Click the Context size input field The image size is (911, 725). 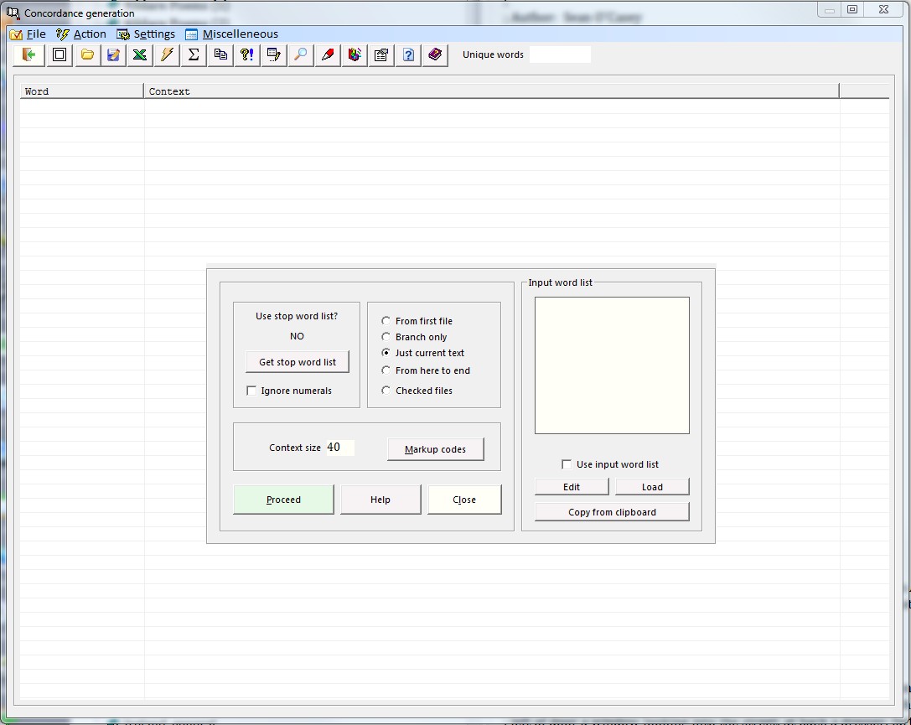pyautogui.click(x=339, y=448)
